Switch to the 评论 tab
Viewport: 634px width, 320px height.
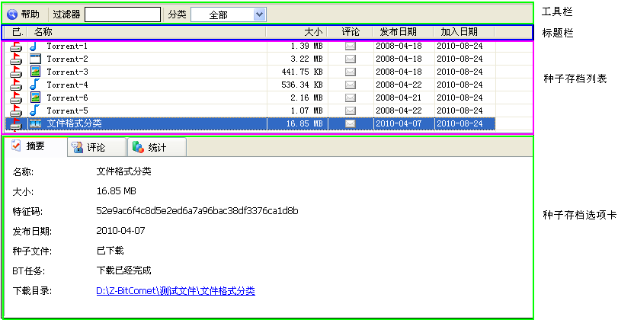click(96, 148)
